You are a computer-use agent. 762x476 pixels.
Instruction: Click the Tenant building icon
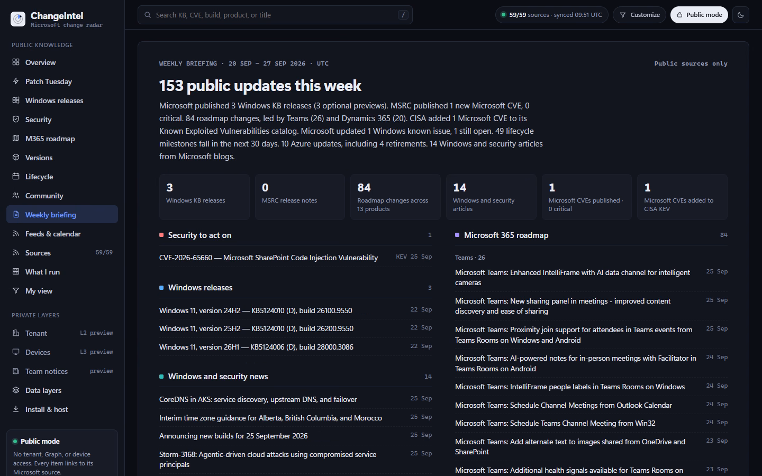16,333
